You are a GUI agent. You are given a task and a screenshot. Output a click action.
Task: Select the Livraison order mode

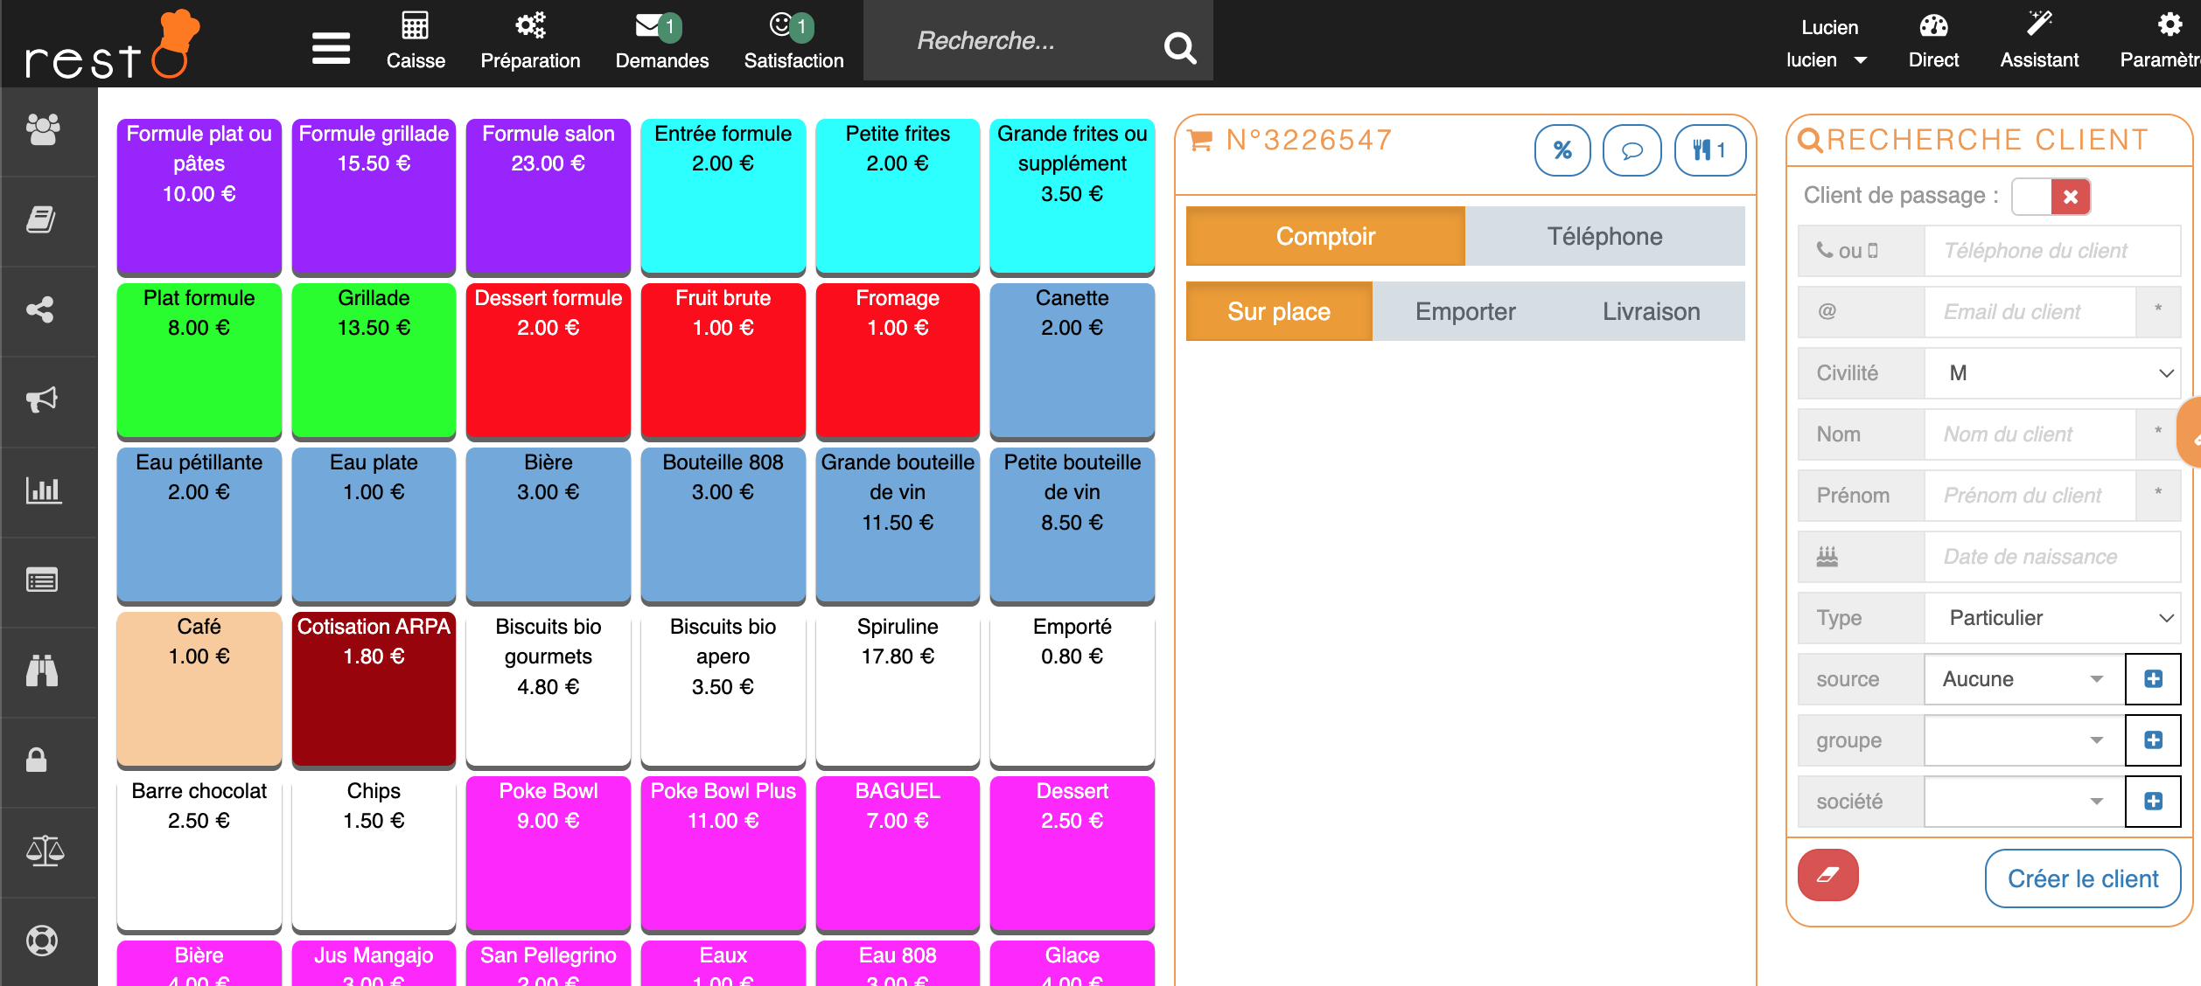coord(1651,311)
